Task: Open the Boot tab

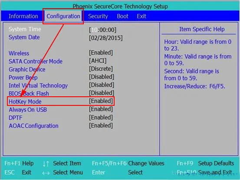Action: (x=122, y=16)
